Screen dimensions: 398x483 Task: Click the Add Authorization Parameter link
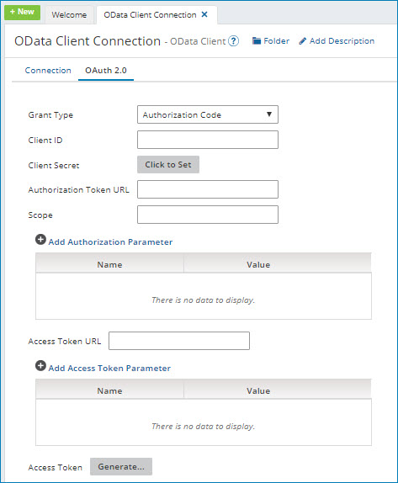pyautogui.click(x=110, y=242)
